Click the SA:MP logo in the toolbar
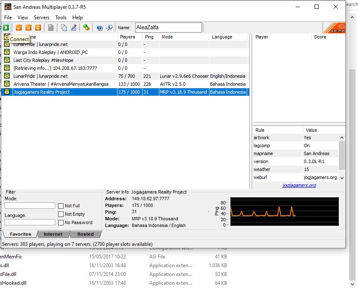Viewport: 358px width, 296px height. coord(334,28)
